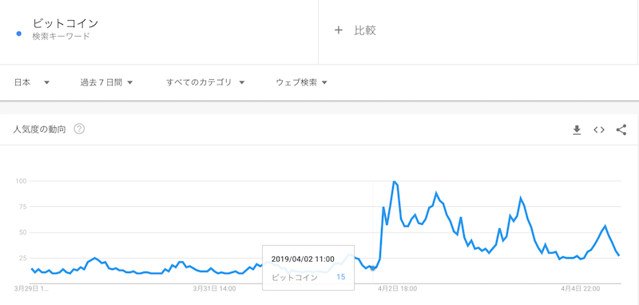639x305 pixels.
Task: Click the 人気度の動向 section title
Action: click(x=39, y=130)
